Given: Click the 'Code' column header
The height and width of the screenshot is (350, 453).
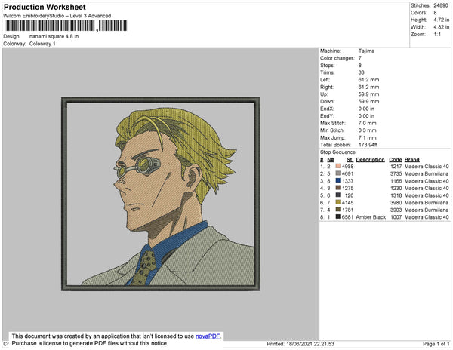Looking at the screenshot, I should (x=396, y=160).
